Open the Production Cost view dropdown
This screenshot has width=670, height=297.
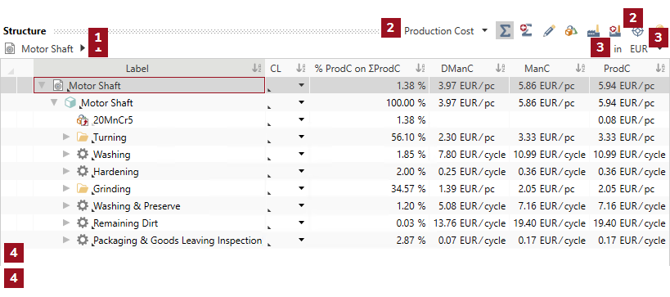[x=446, y=31]
